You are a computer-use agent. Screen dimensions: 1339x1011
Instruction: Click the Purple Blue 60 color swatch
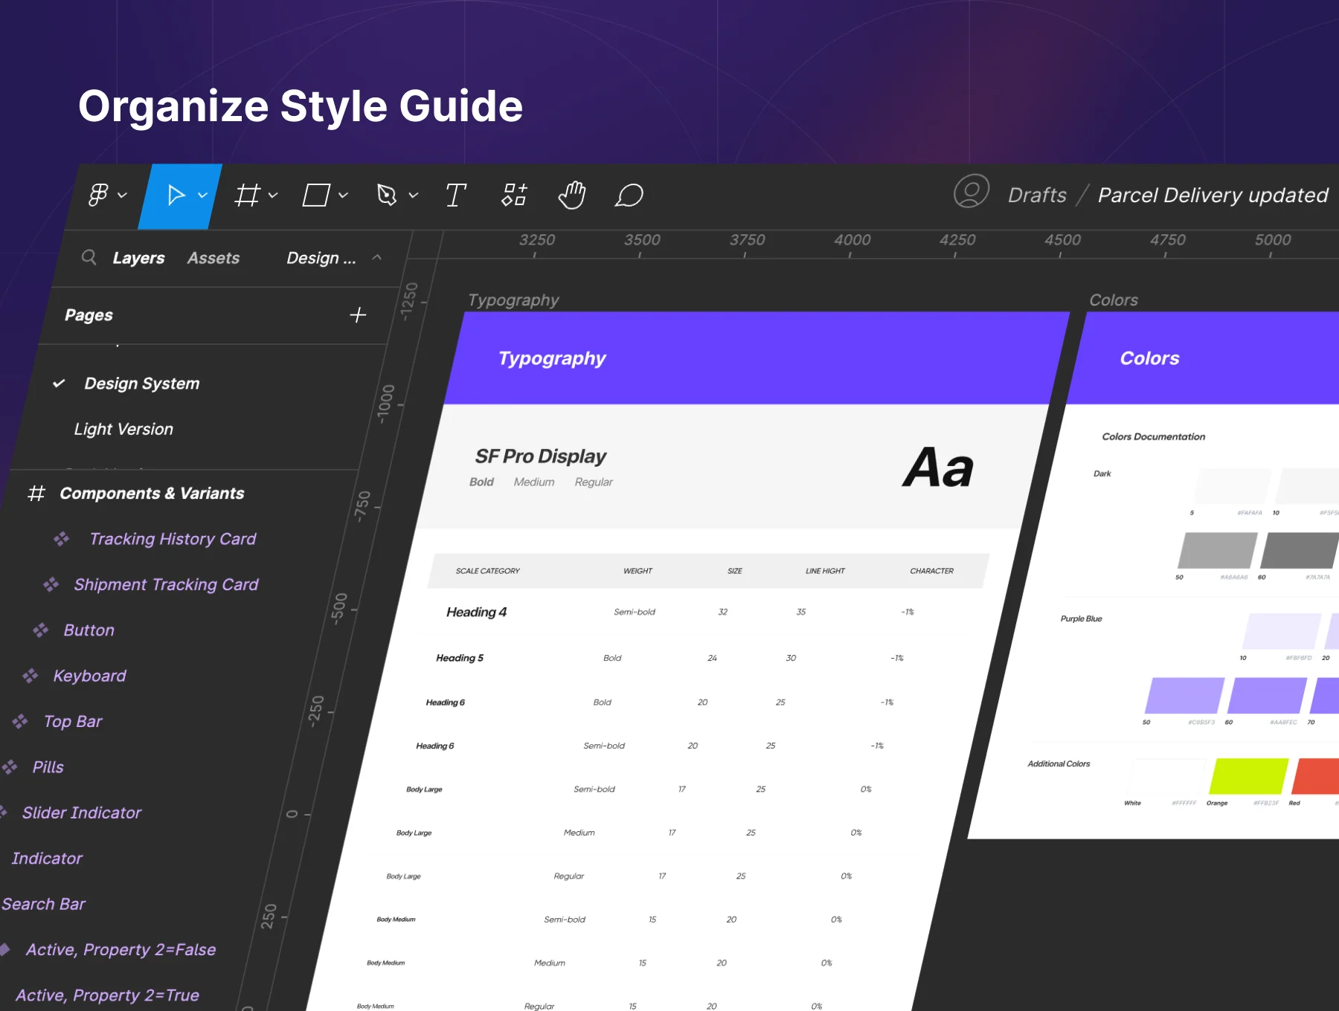point(1267,696)
